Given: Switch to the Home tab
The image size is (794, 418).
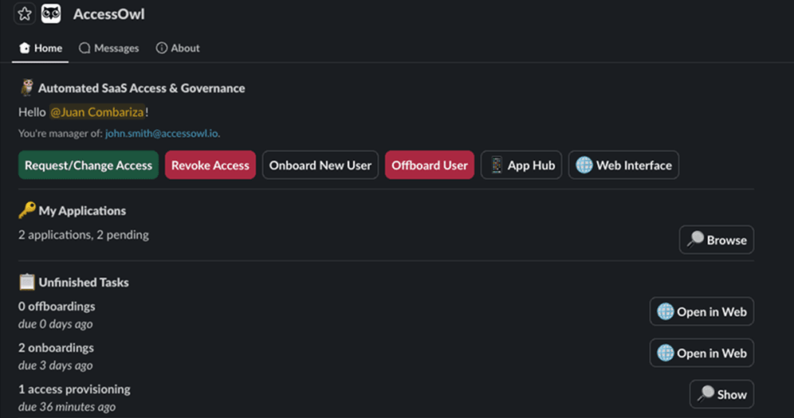Looking at the screenshot, I should [x=41, y=48].
